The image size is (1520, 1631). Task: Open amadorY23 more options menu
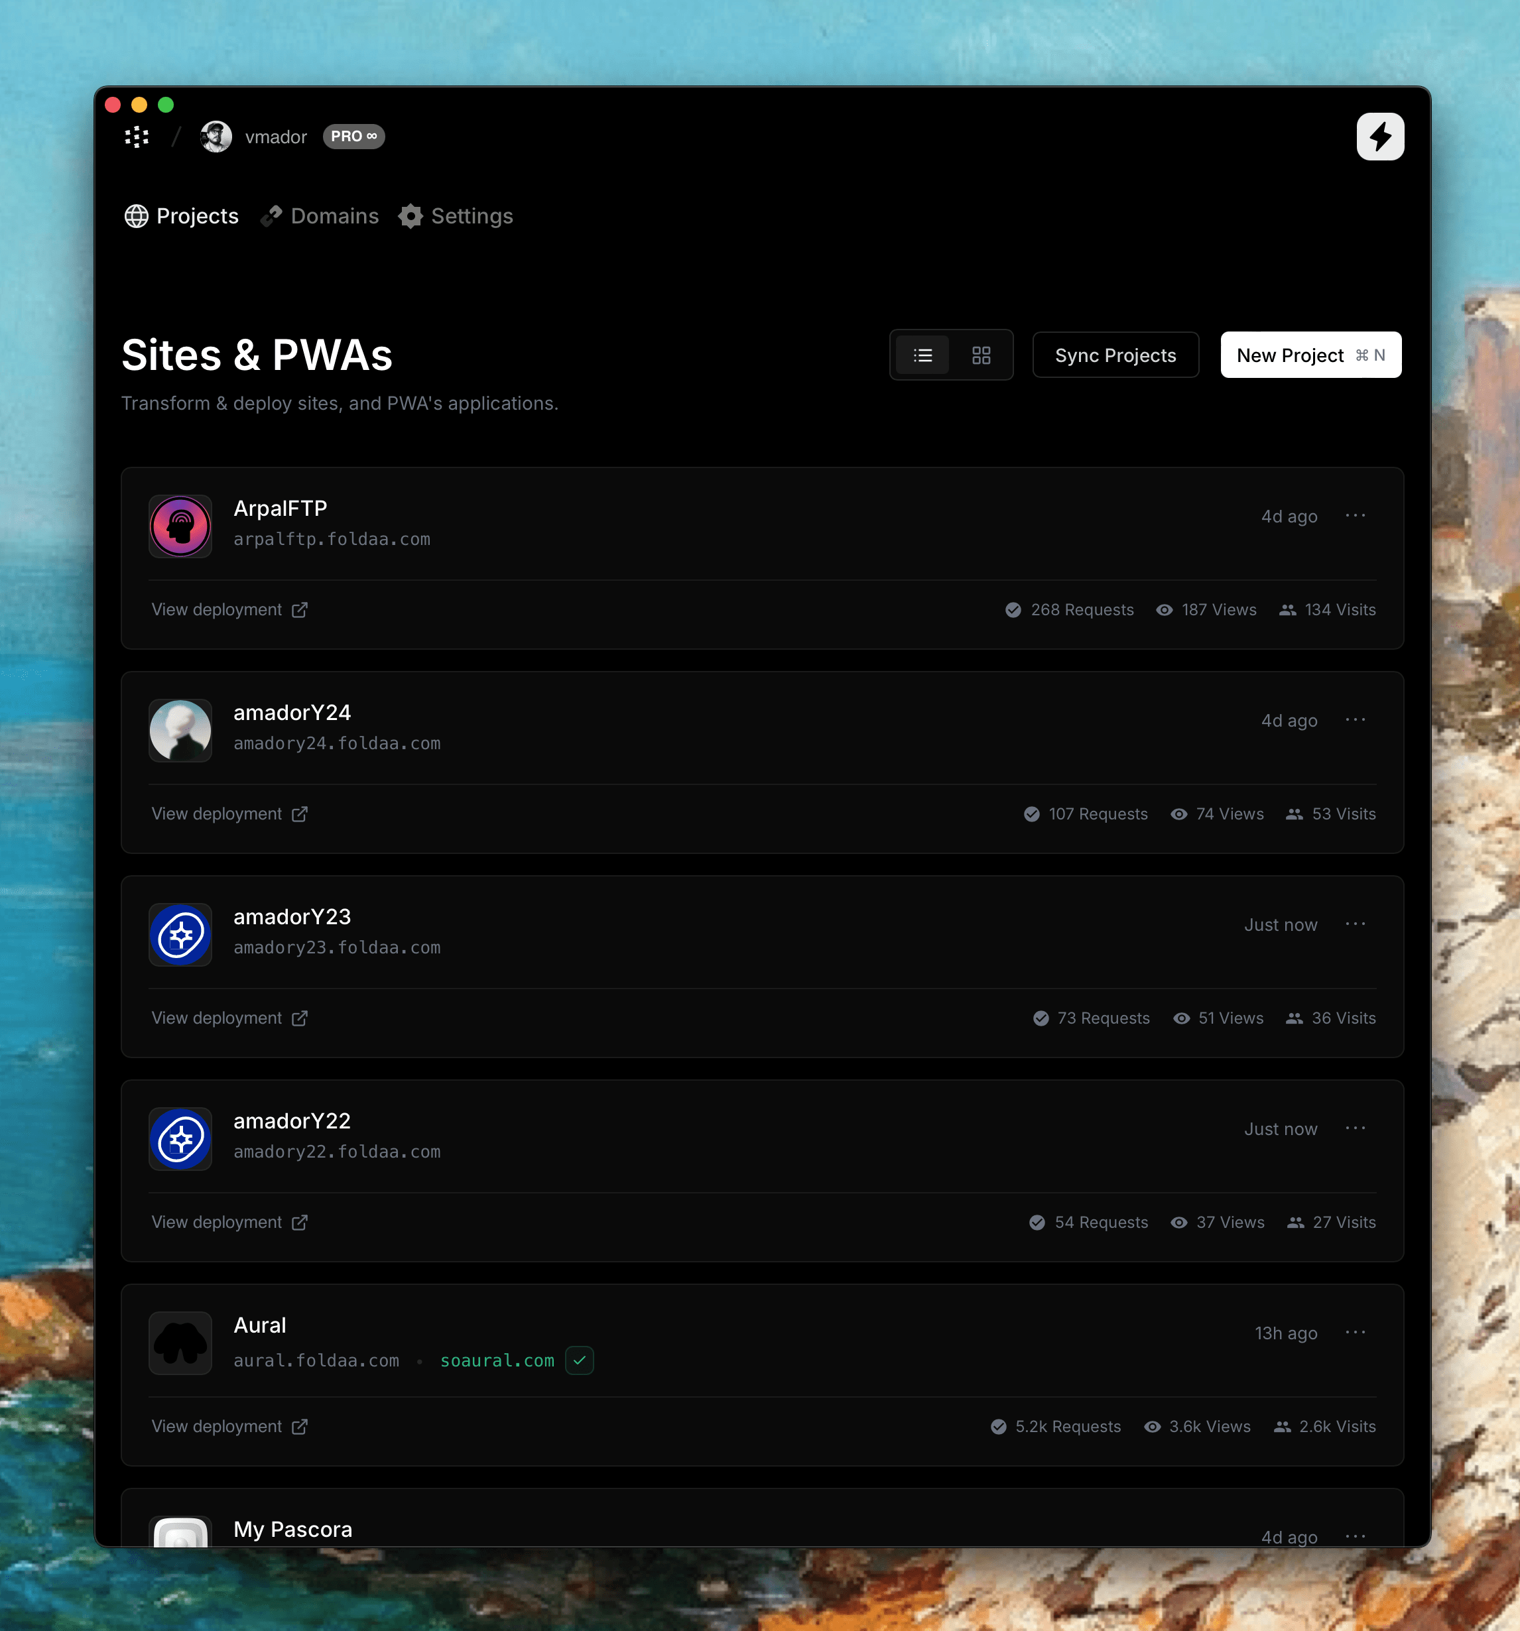tap(1355, 924)
